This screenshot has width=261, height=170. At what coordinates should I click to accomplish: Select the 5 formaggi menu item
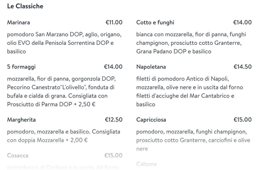[21, 67]
